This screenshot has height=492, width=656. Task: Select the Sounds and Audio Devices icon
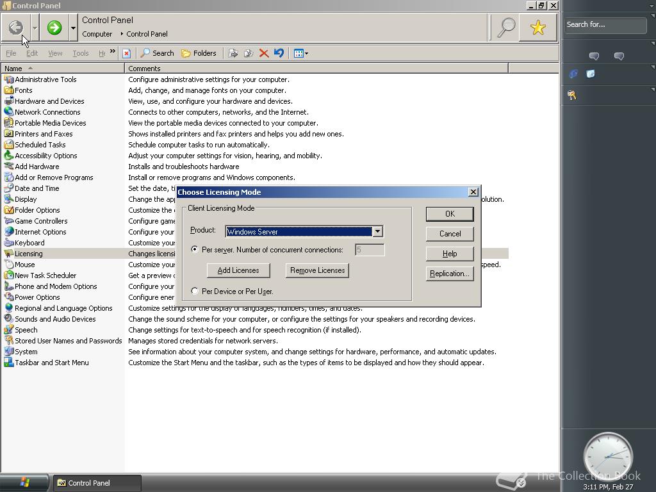(x=9, y=318)
